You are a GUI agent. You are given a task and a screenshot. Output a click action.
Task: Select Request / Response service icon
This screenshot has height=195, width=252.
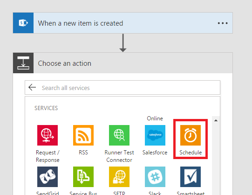[48, 135]
